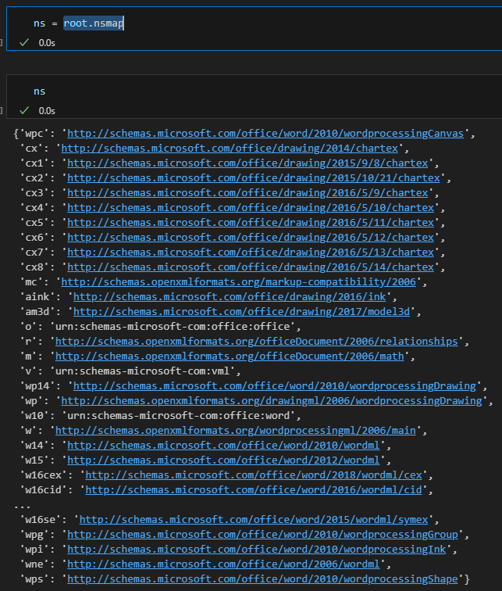
Task: Open the word/2010/wordml link
Action: coord(223,445)
